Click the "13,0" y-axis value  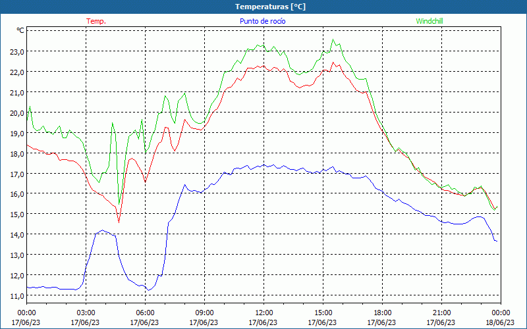[18, 255]
